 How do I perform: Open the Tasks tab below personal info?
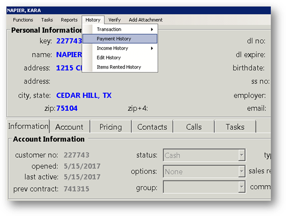235,127
